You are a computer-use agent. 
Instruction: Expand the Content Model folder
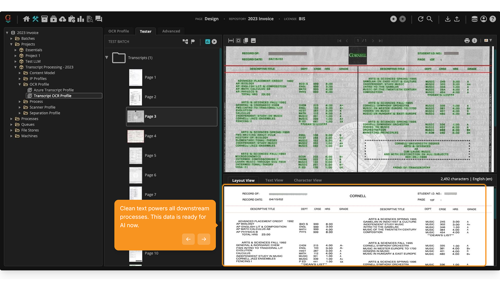(x=20, y=73)
